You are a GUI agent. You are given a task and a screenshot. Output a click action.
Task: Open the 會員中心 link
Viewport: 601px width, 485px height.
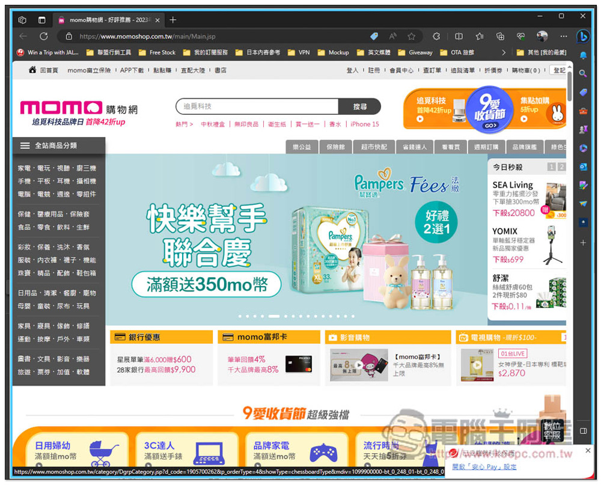(401, 70)
